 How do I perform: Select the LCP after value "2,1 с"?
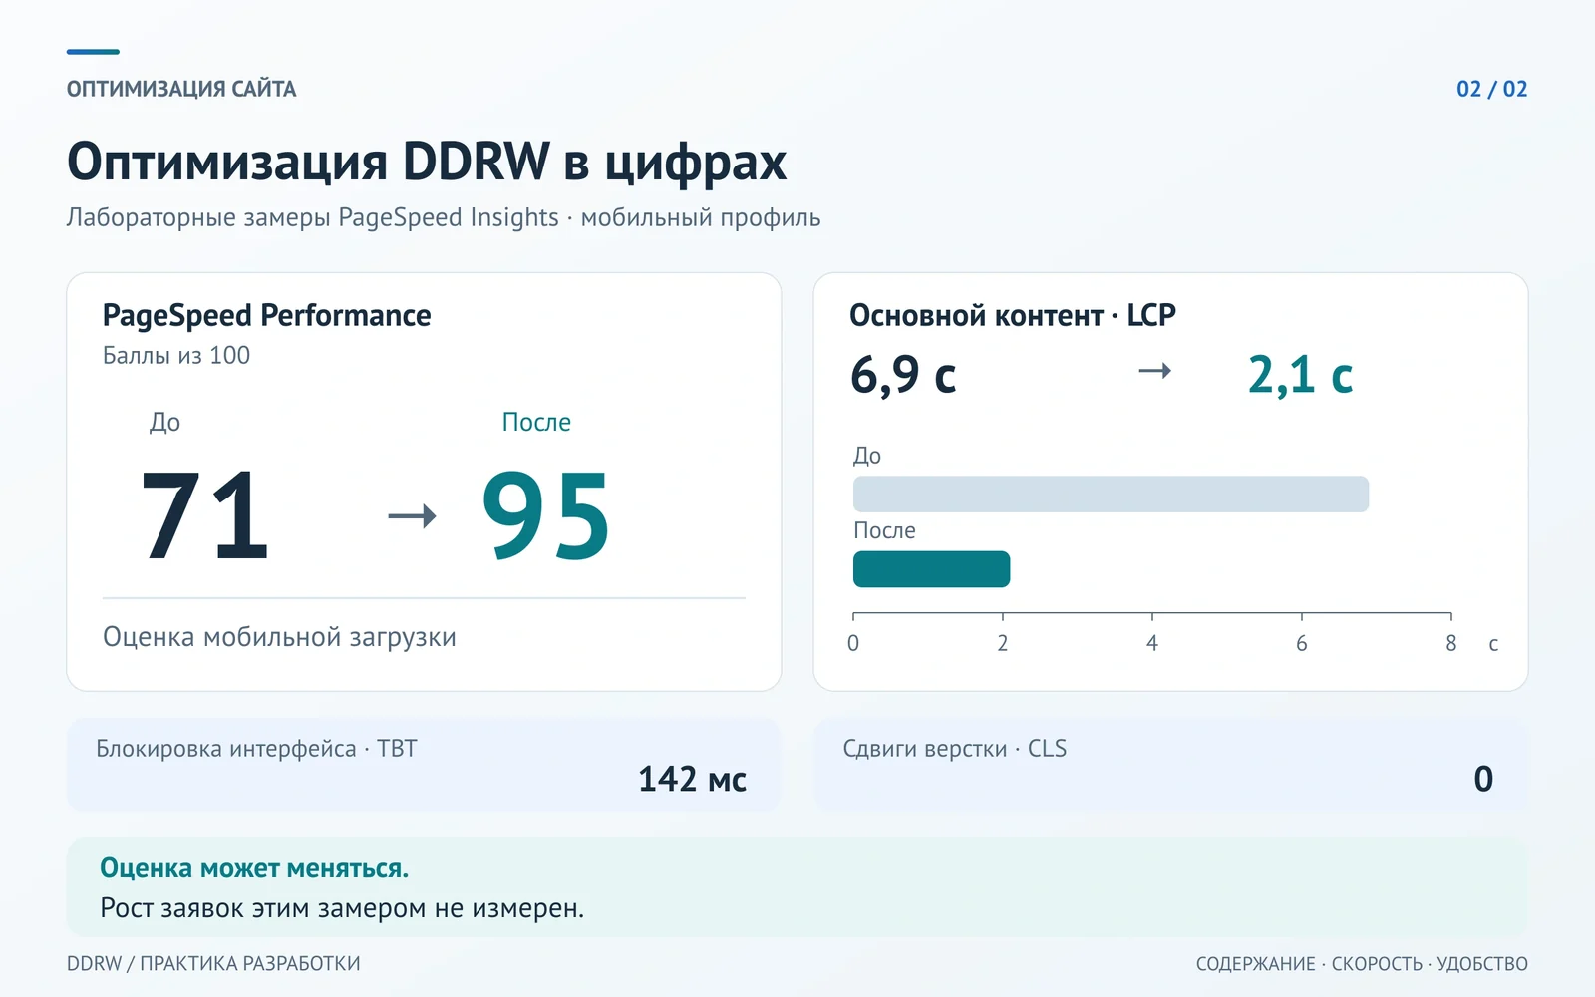(x=1300, y=375)
